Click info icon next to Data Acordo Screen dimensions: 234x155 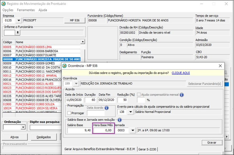coord(107,108)
